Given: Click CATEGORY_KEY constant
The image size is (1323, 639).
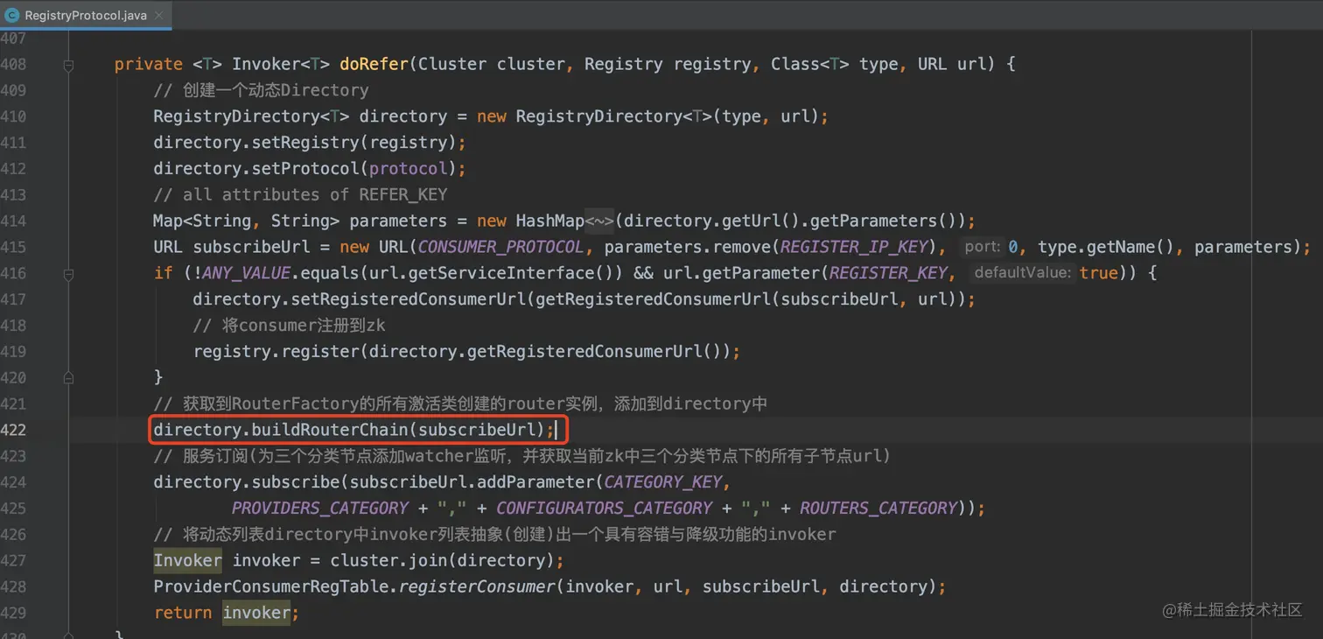Looking at the screenshot, I should tap(662, 482).
